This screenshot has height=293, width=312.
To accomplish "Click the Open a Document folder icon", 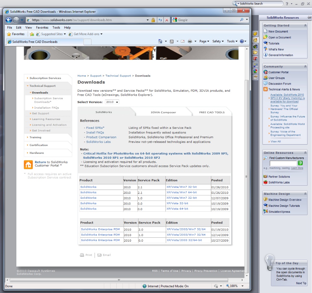I will (x=265, y=37).
